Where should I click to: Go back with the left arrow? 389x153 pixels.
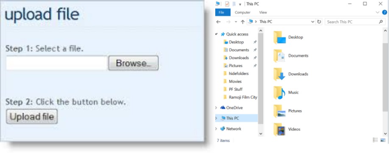218,22
